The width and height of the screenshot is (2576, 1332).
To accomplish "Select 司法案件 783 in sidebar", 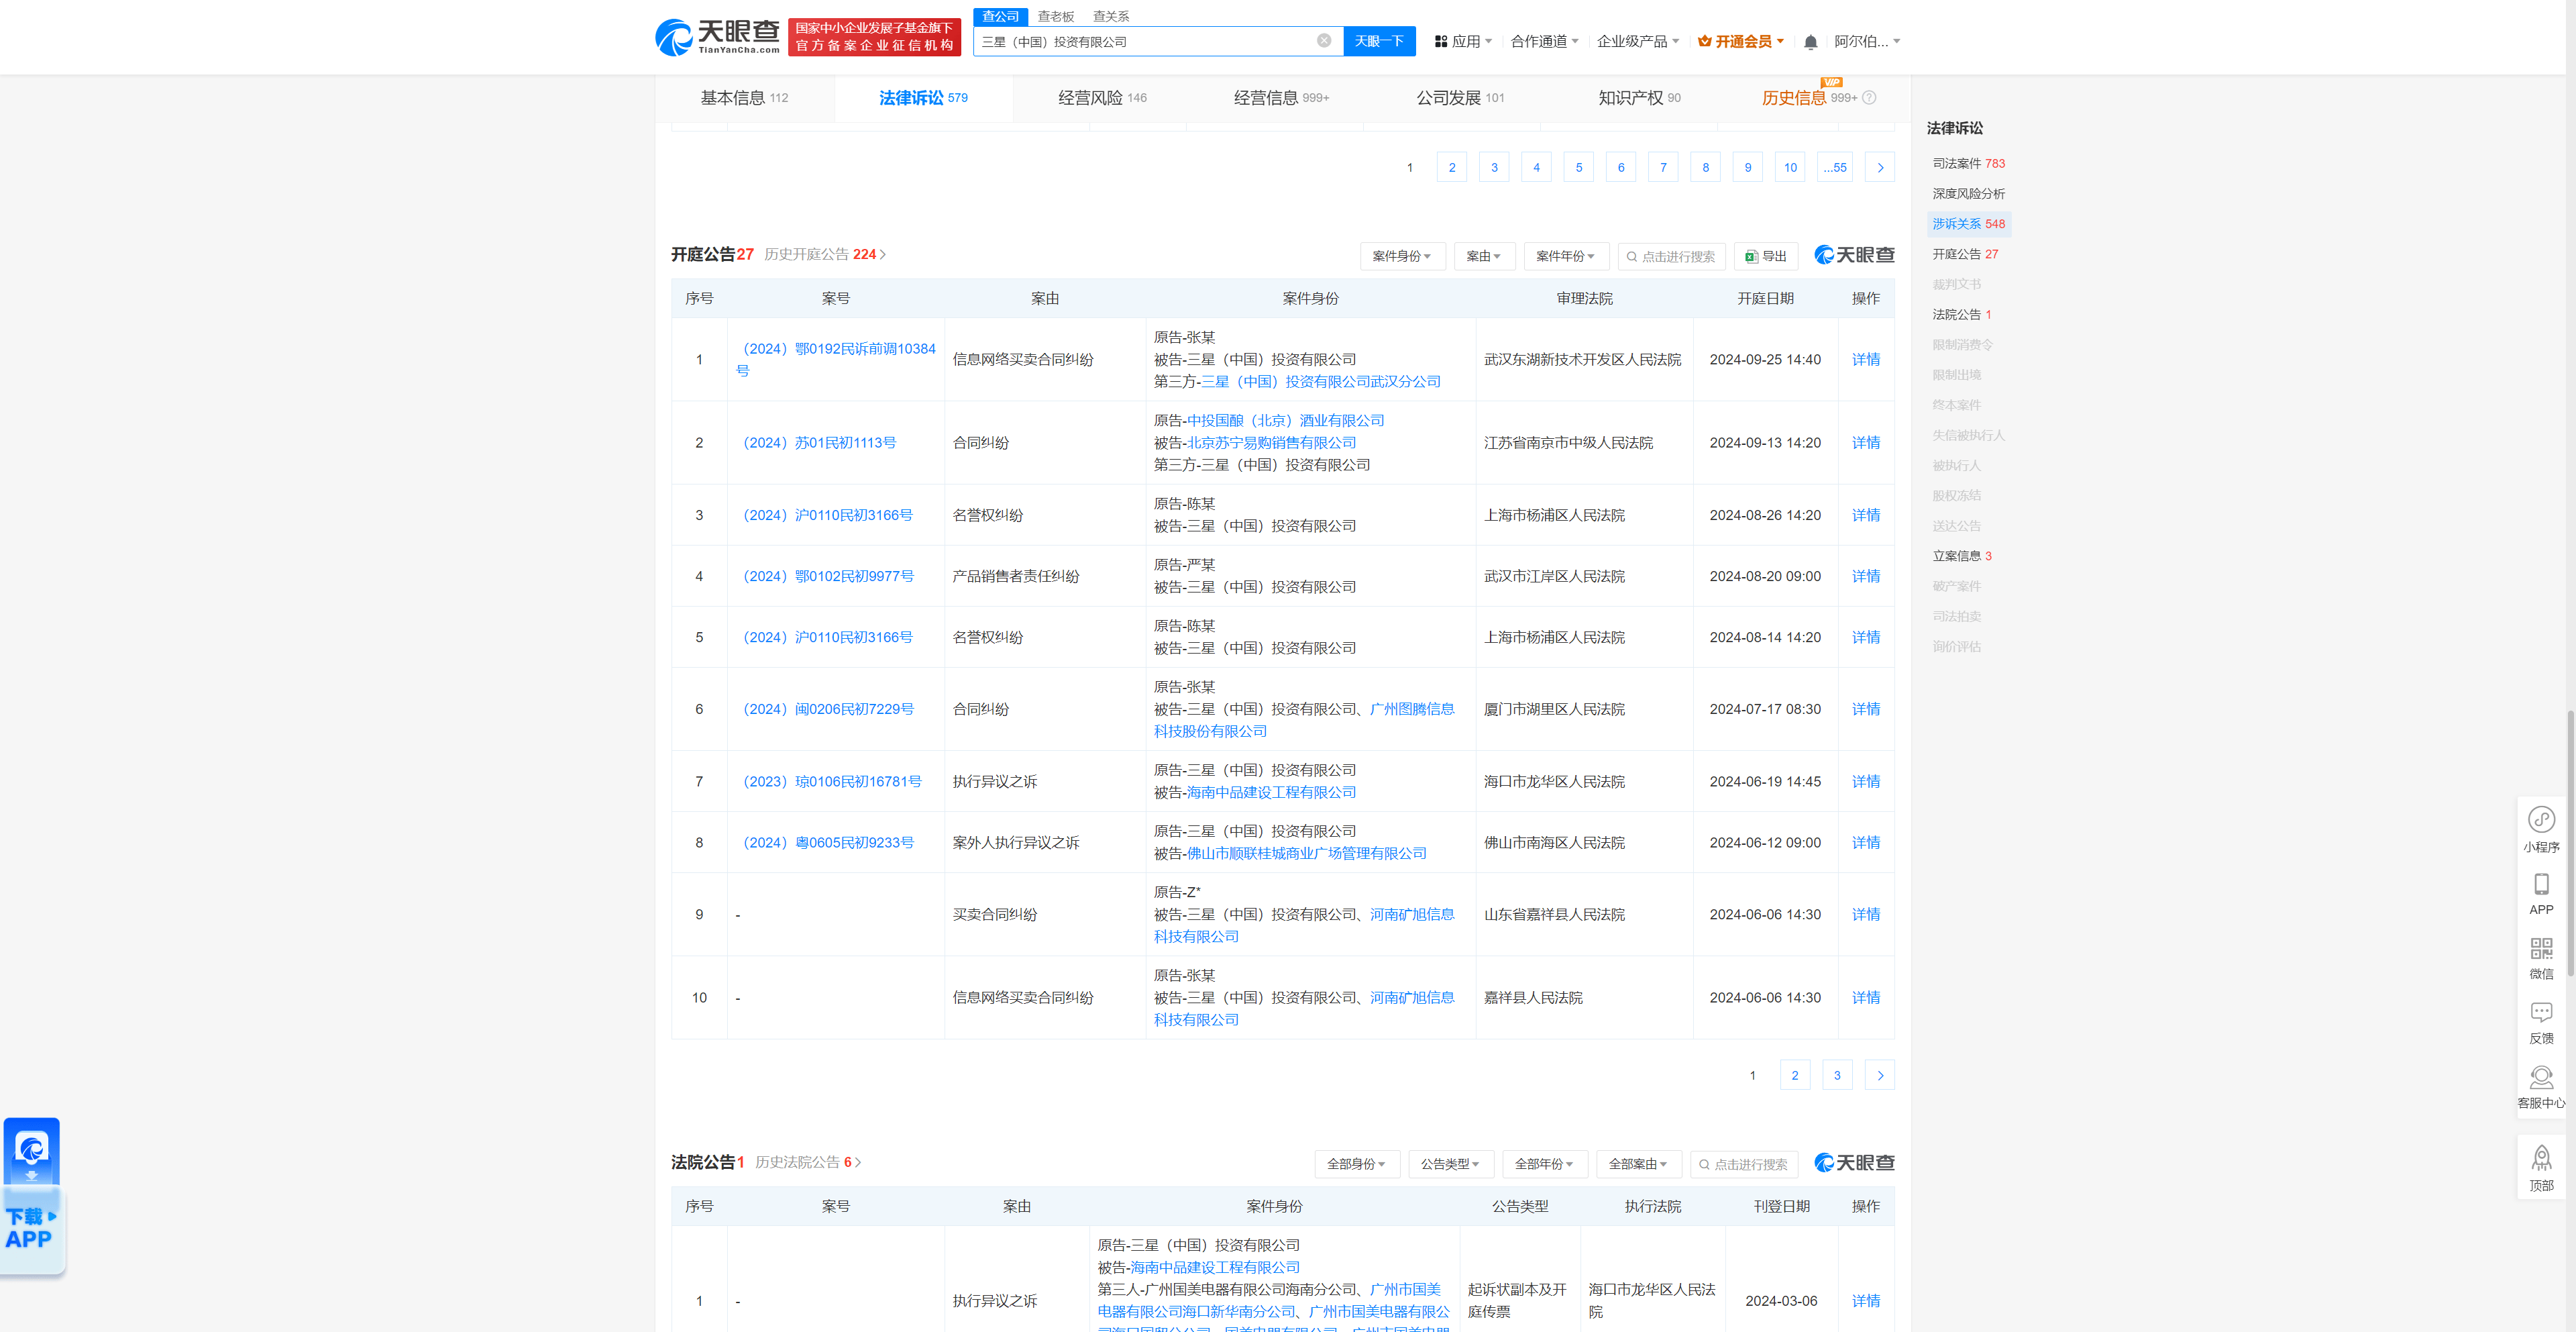I will coord(1968,163).
